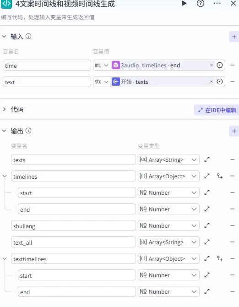Add child field to texttimelines

pos(220,258)
